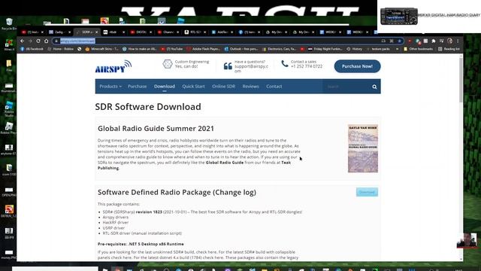481x271 pixels.
Task: Open the Home - Roblox bookmark
Action: pyautogui.click(x=61, y=49)
